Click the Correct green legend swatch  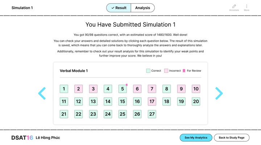[148, 71]
